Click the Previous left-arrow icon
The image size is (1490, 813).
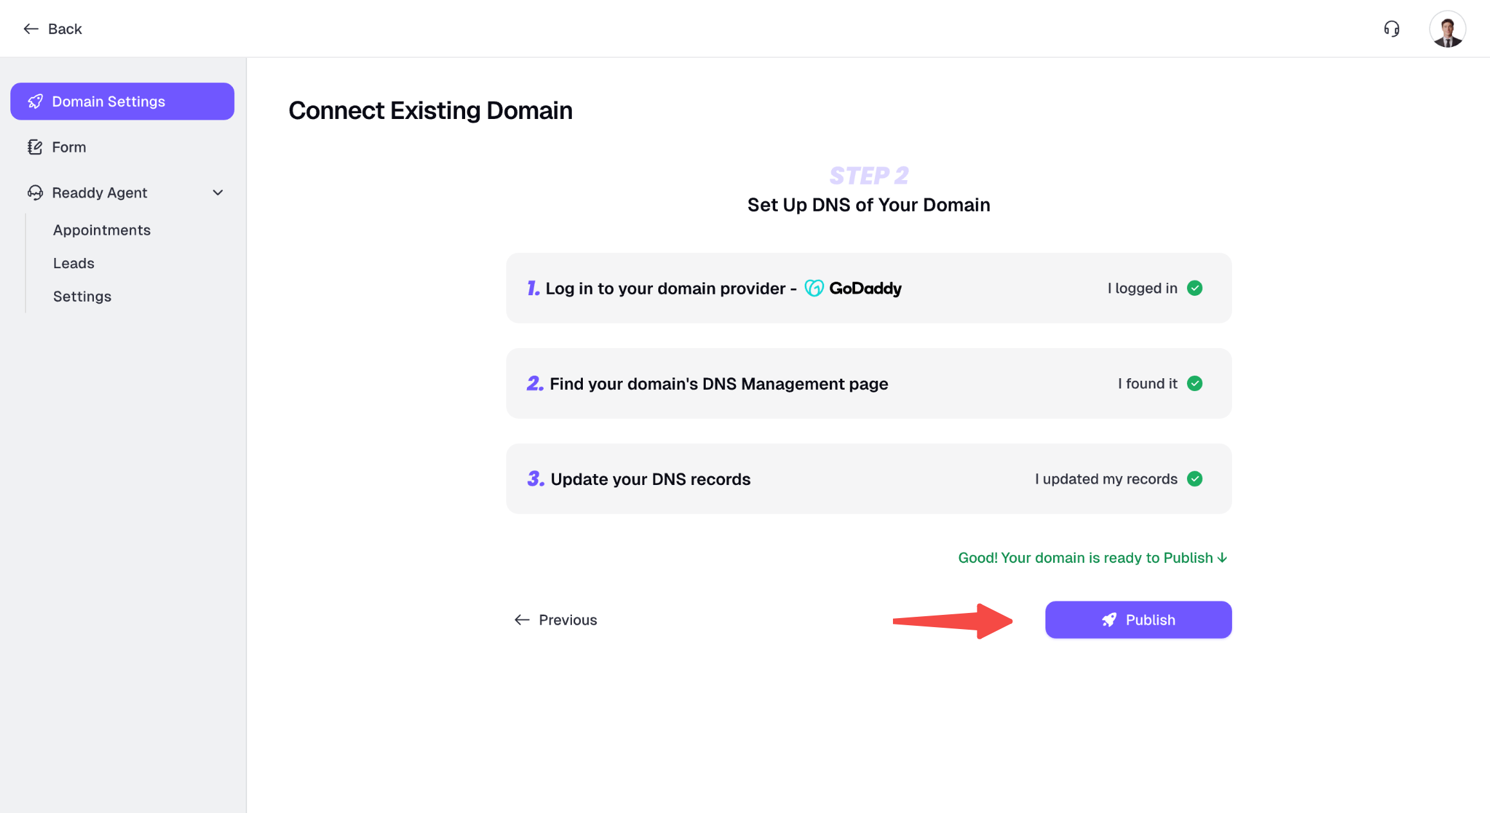click(522, 620)
